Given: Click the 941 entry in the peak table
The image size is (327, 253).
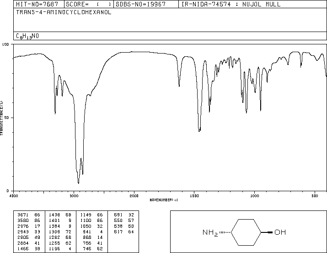Looking at the screenshot, I should [87, 231].
